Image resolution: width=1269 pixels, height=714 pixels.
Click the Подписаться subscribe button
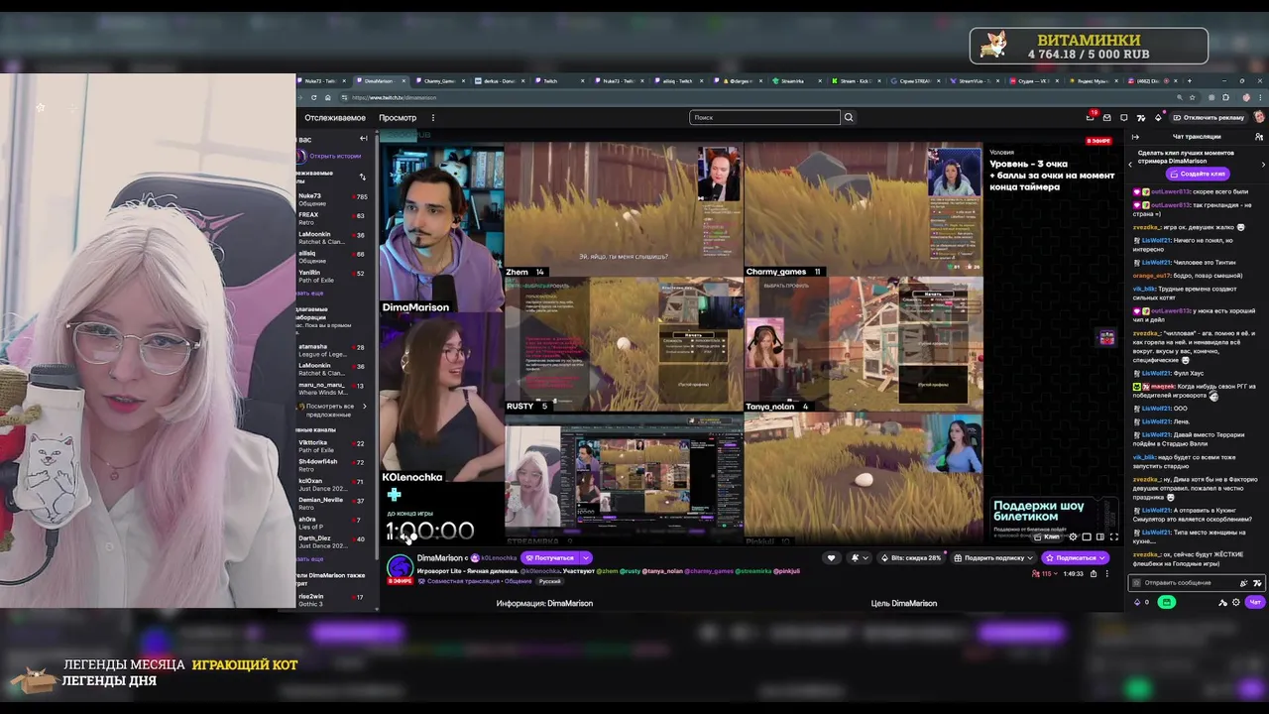[1076, 558]
